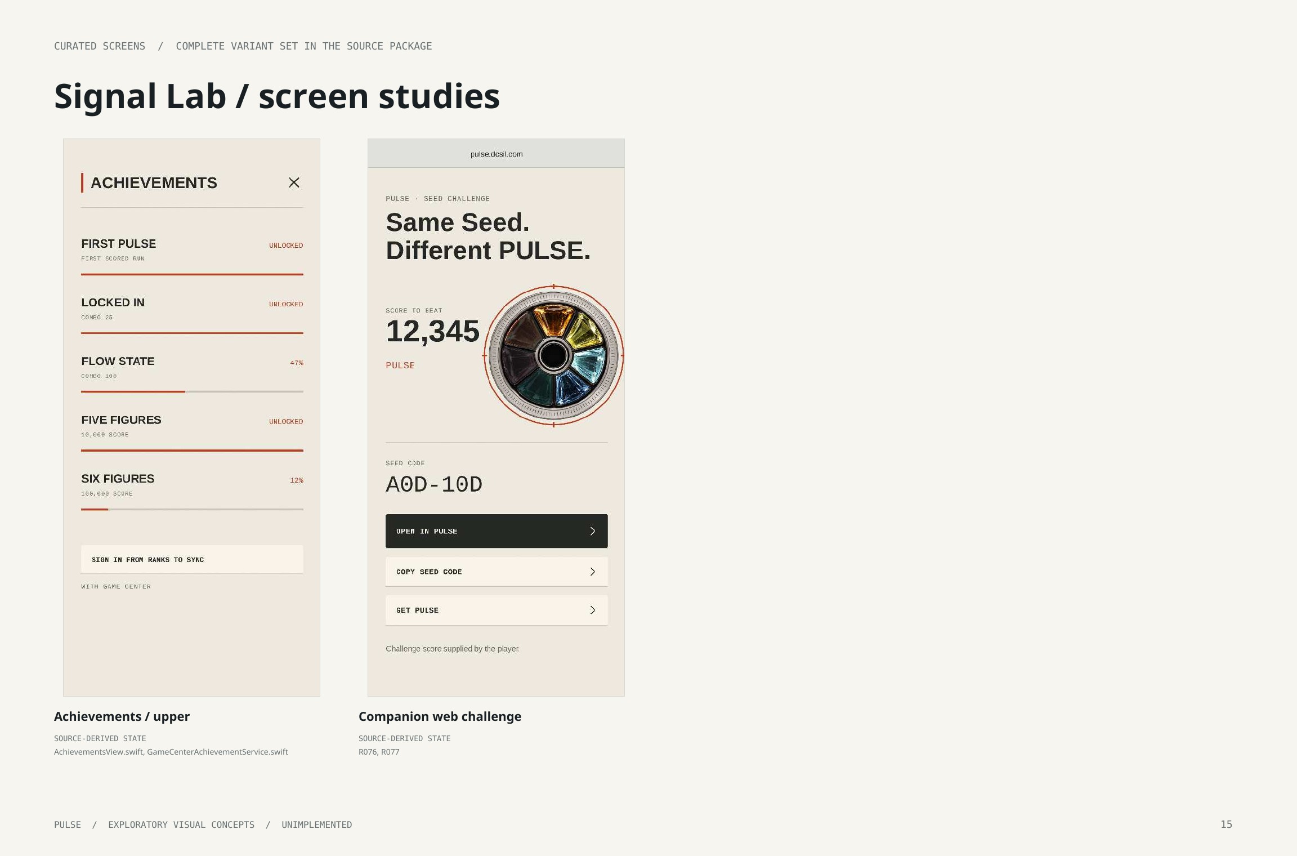Click the Achievements / upper caption
The width and height of the screenshot is (1297, 856).
(x=122, y=716)
